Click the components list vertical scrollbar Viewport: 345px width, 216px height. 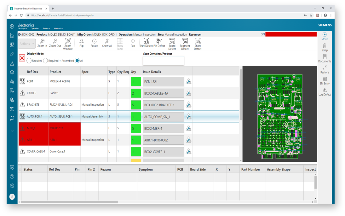pyautogui.click(x=241, y=95)
